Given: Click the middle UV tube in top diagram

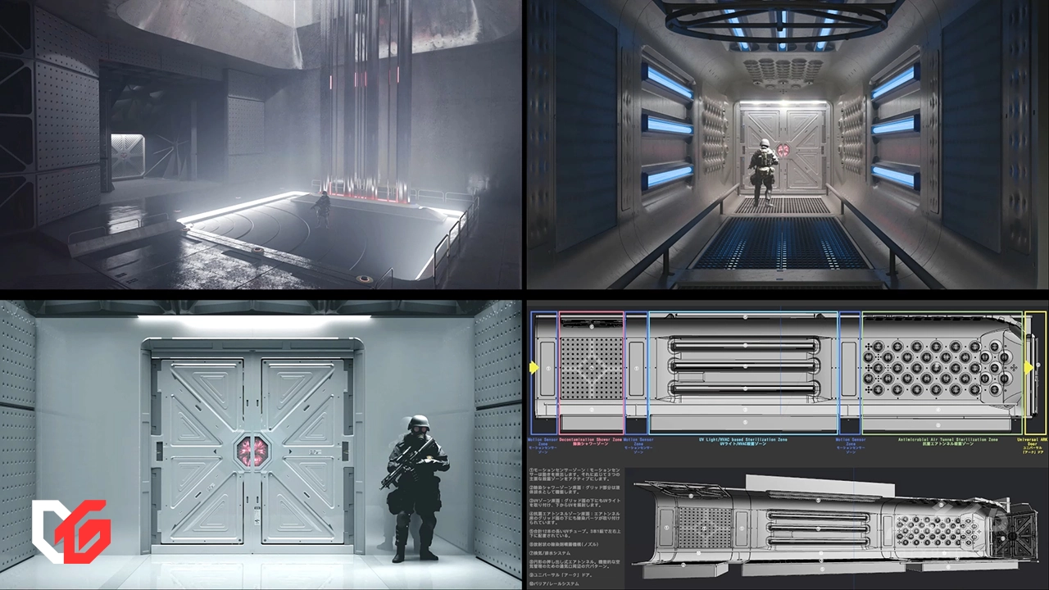Looking at the screenshot, I should pos(742,366).
